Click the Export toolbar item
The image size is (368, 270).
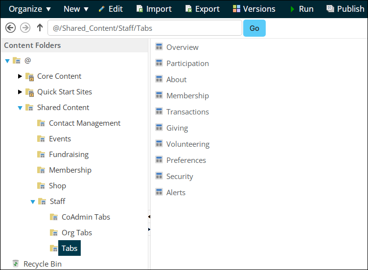(202, 9)
